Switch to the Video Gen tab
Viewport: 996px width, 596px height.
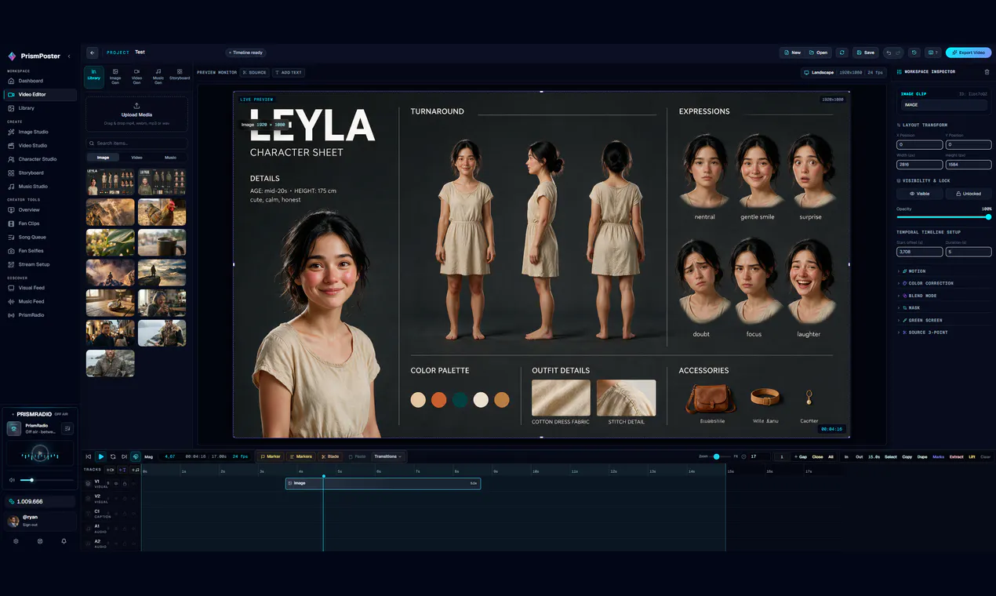pyautogui.click(x=136, y=76)
